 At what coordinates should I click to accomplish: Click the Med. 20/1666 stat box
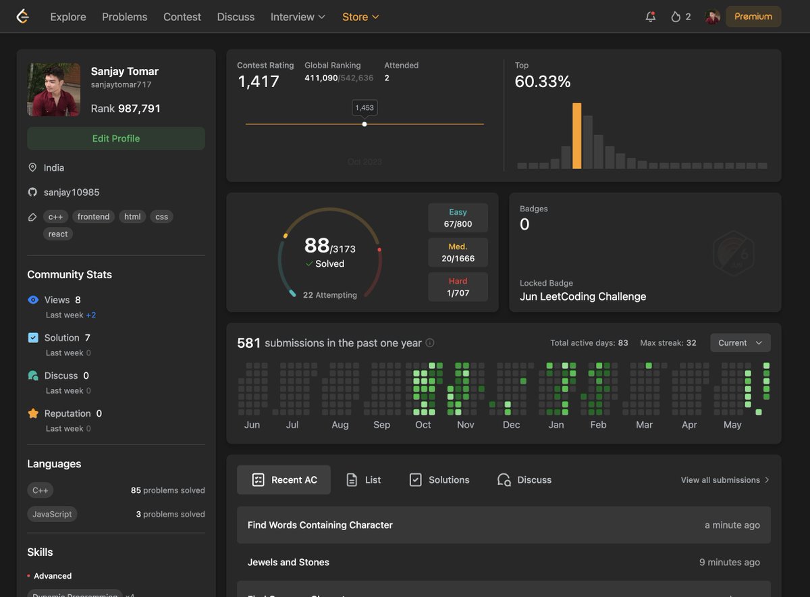(x=458, y=253)
